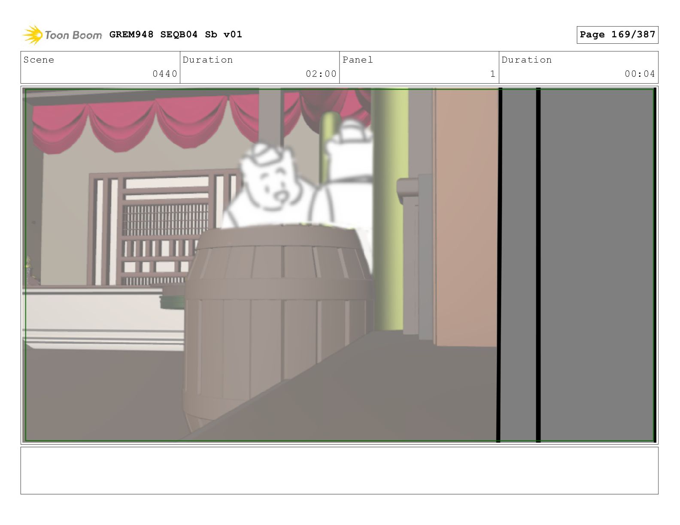
Task: Click the storyboard panel image thumbnail
Action: [x=339, y=265]
